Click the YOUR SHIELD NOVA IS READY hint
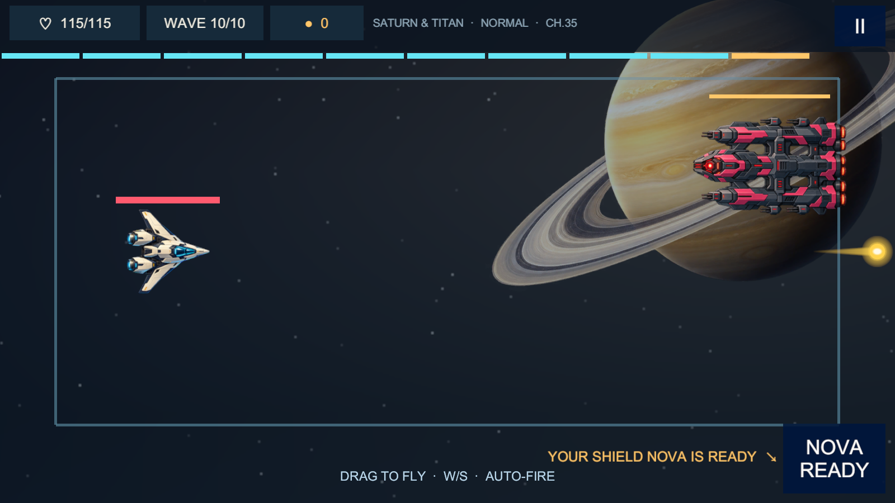 pos(652,457)
